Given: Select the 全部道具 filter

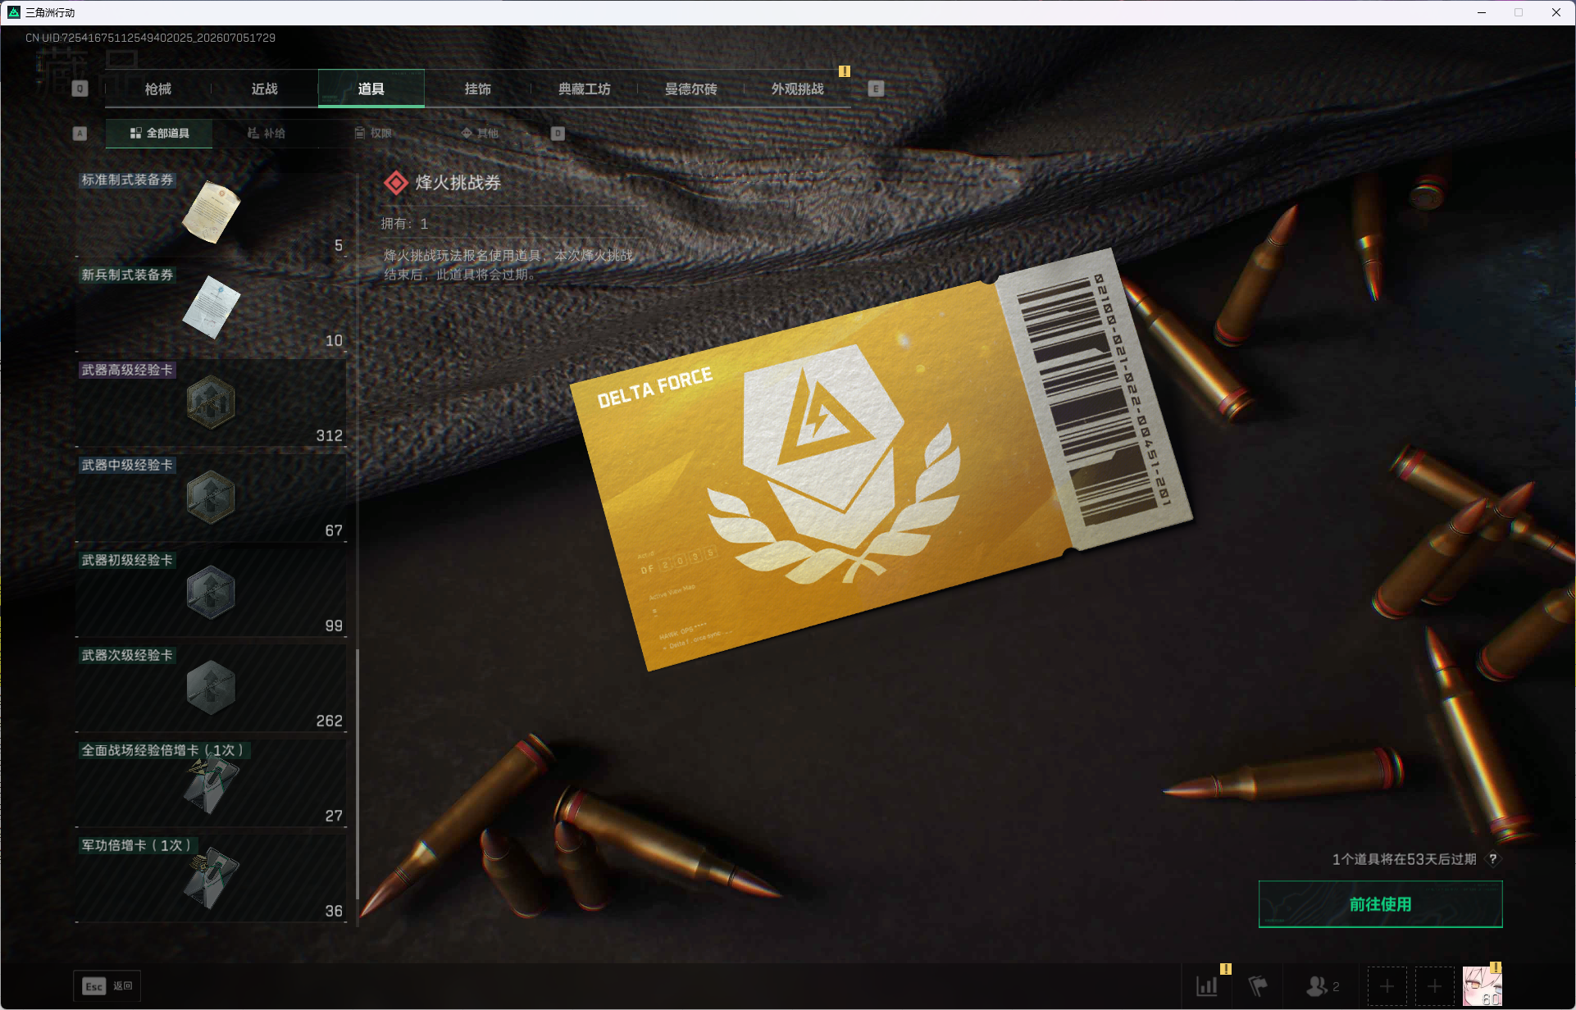Looking at the screenshot, I should (159, 133).
